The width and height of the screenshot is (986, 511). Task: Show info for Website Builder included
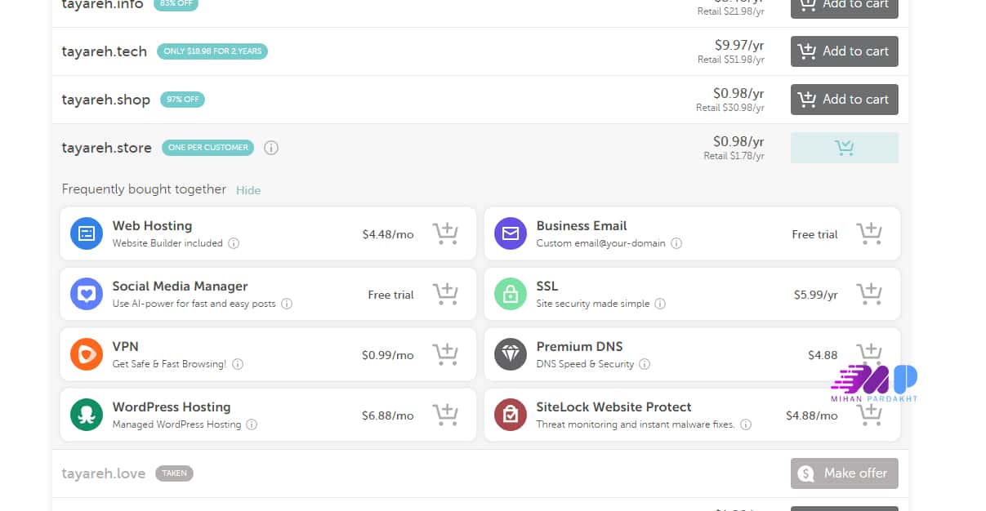click(234, 243)
